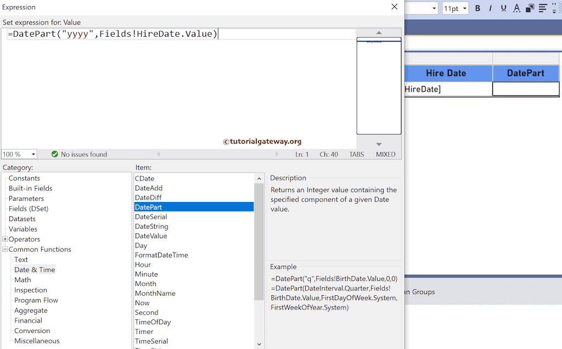Click the TABS indicator in the status bar
Screen dimensions: 562x349
356,154
